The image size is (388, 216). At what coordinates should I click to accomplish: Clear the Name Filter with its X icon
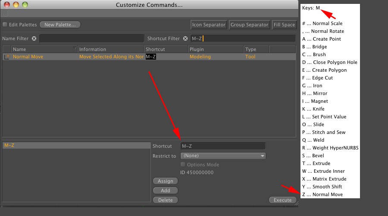pos(34,38)
